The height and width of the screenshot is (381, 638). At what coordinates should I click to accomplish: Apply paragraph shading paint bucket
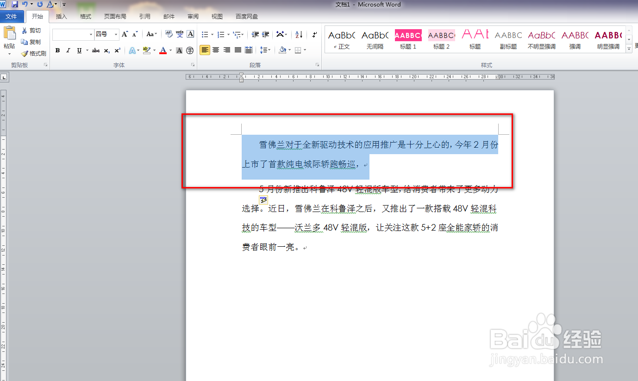coord(282,50)
